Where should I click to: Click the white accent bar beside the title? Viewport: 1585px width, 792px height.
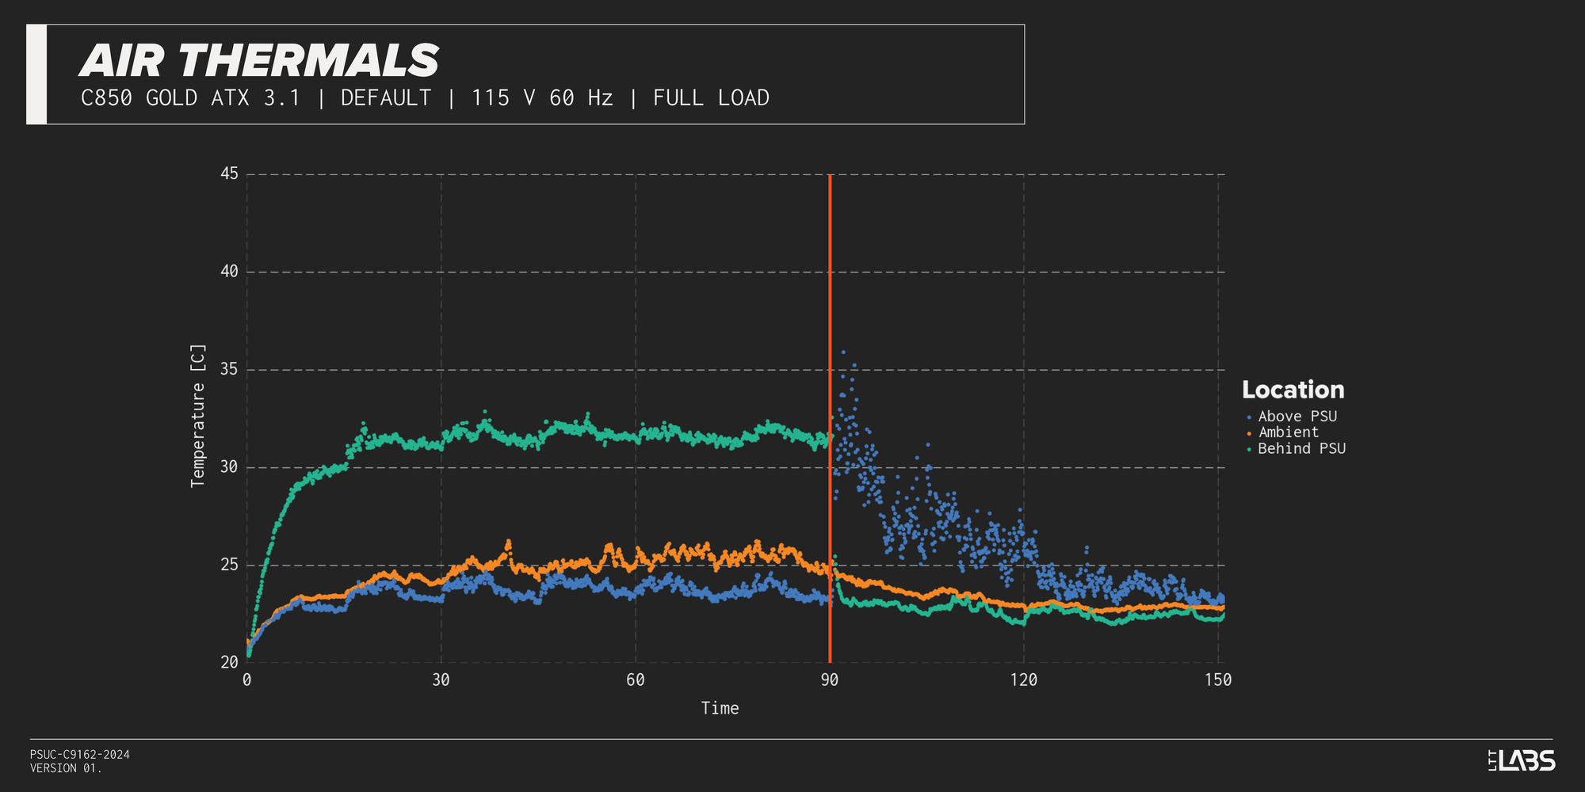pyautogui.click(x=36, y=74)
